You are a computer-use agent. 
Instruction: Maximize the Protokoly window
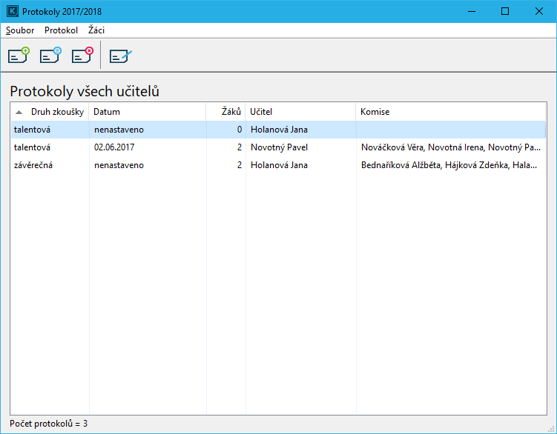[x=505, y=12]
